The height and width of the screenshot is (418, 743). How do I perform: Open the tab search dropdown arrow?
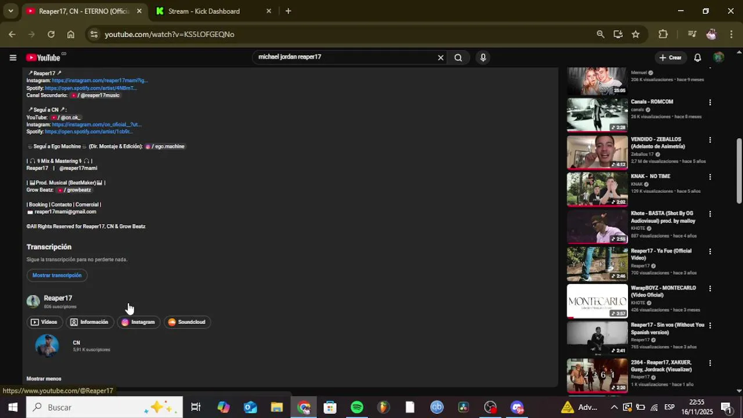coord(10,11)
